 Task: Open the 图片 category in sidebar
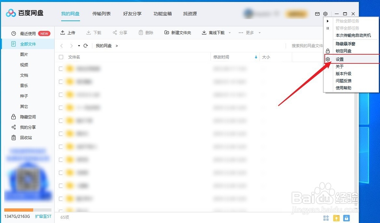click(x=24, y=54)
